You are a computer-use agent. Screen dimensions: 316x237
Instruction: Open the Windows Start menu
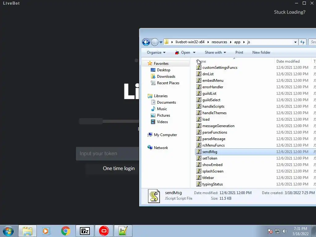[8, 231]
